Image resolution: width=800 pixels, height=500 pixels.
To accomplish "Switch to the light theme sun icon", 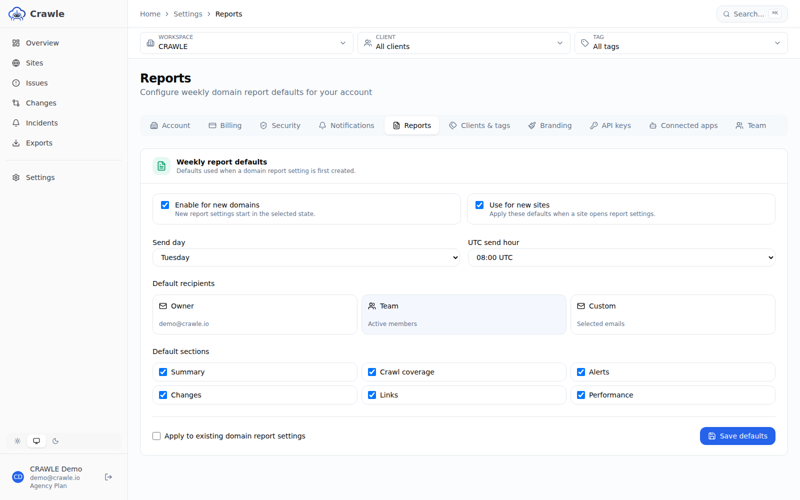I will pos(17,441).
